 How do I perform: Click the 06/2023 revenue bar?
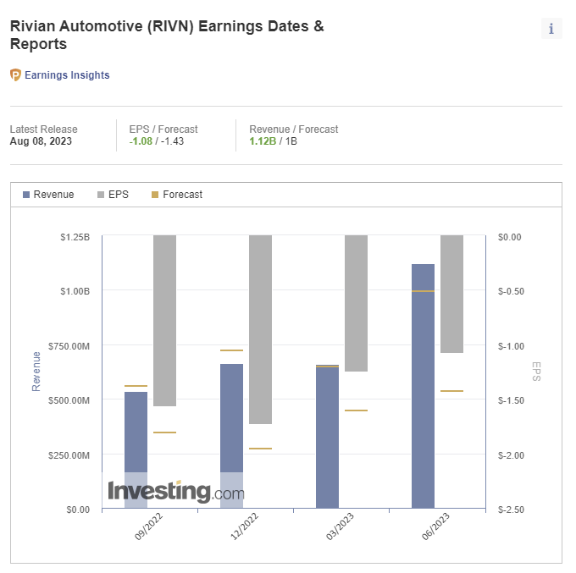tap(423, 386)
